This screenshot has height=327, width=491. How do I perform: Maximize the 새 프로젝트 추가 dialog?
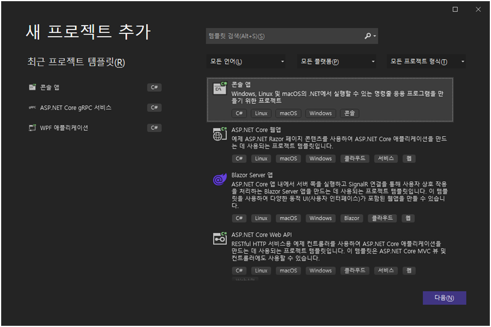click(455, 9)
